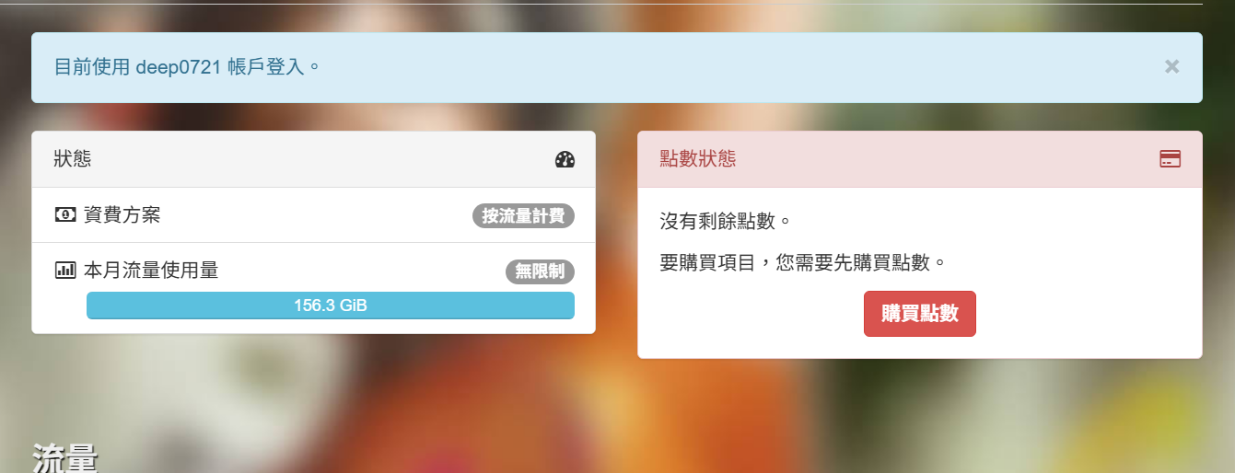Click the 購買點數 red button
The width and height of the screenshot is (1235, 473).
click(919, 314)
